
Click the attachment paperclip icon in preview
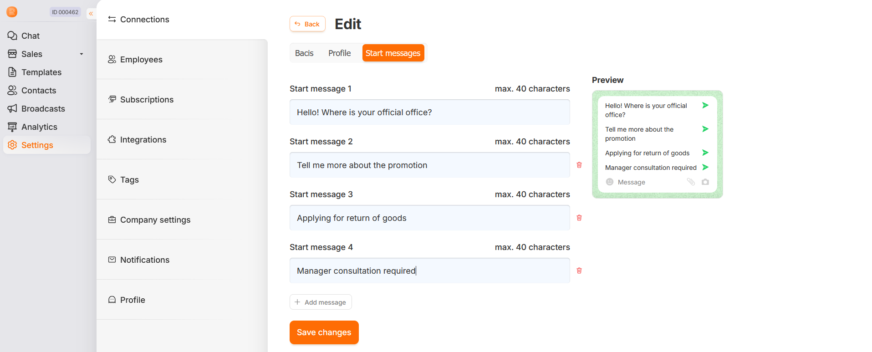click(691, 182)
